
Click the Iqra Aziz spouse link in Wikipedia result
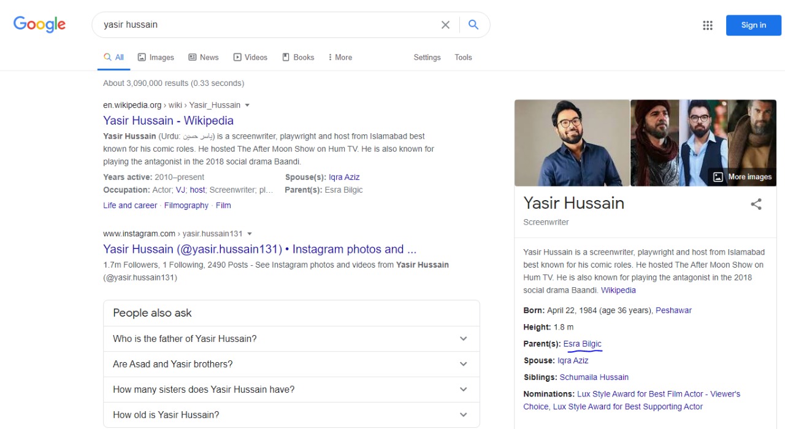pyautogui.click(x=344, y=177)
